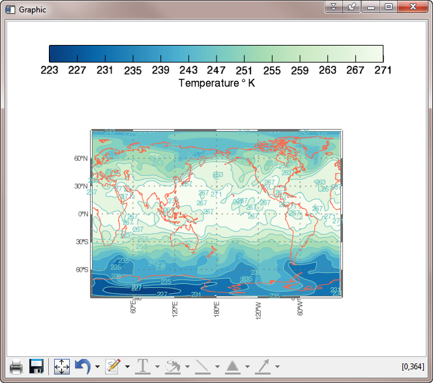Image resolution: width=433 pixels, height=383 pixels.
Task: Select the Line annotation tool
Action: pyautogui.click(x=203, y=367)
